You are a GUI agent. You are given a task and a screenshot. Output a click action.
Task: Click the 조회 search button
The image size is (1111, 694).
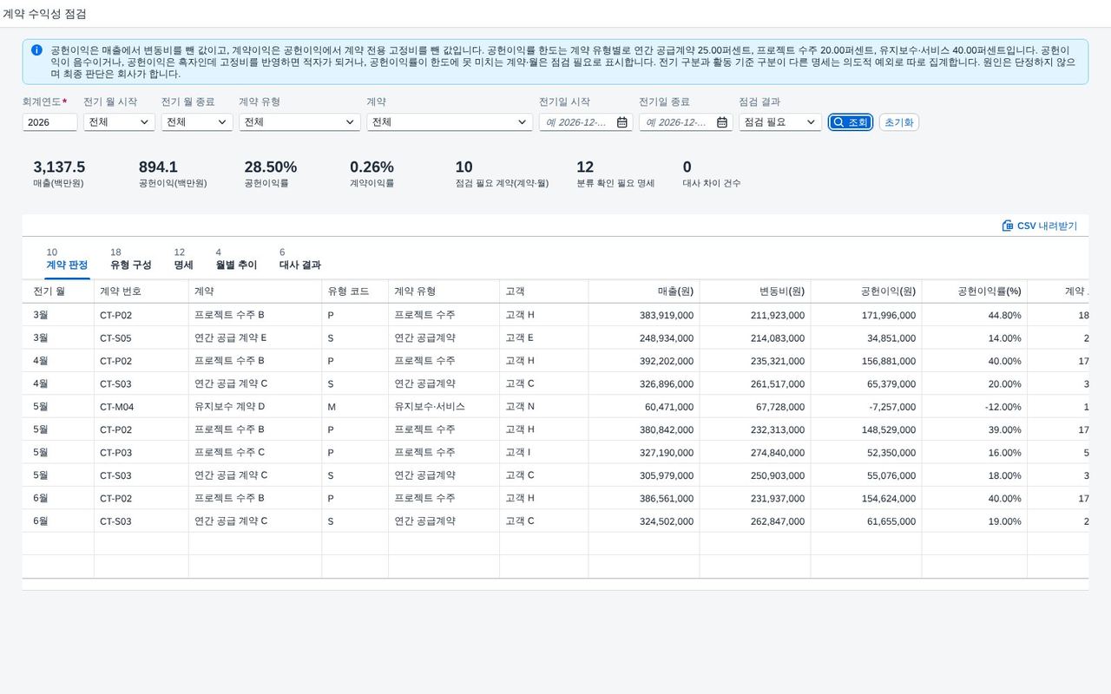click(x=850, y=122)
